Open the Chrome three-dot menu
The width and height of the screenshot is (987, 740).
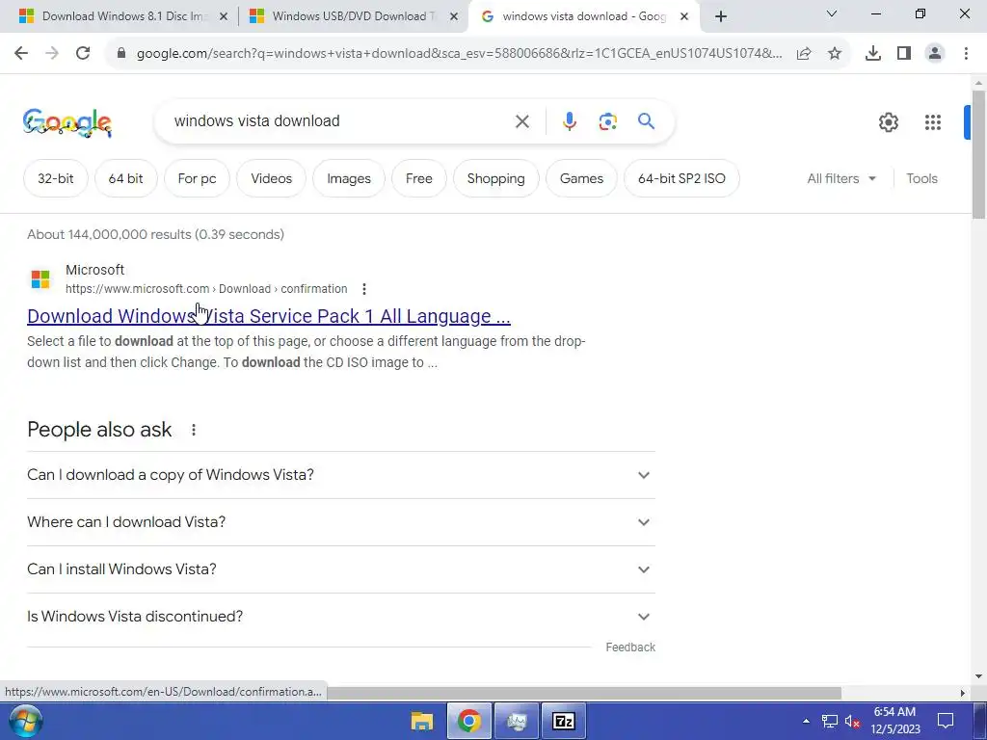pyautogui.click(x=966, y=54)
